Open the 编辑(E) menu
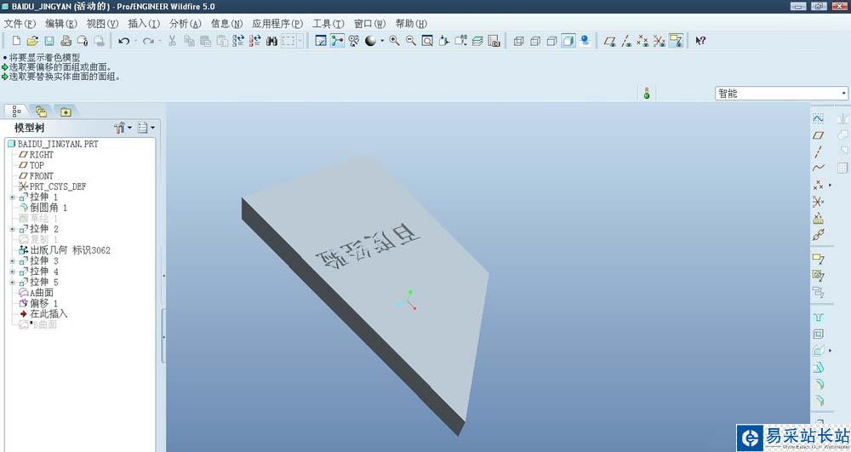851x452 pixels. click(x=61, y=23)
